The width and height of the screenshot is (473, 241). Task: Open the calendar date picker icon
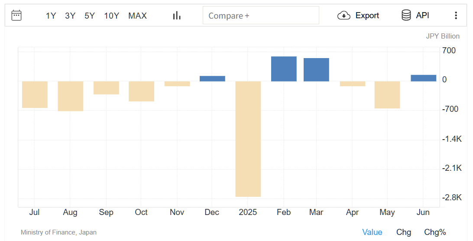(x=16, y=16)
